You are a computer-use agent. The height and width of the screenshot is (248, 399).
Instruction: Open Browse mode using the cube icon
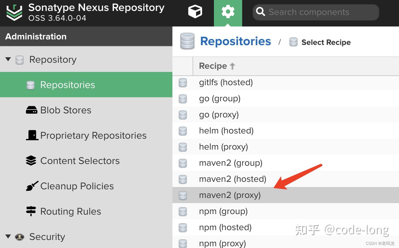click(x=195, y=12)
